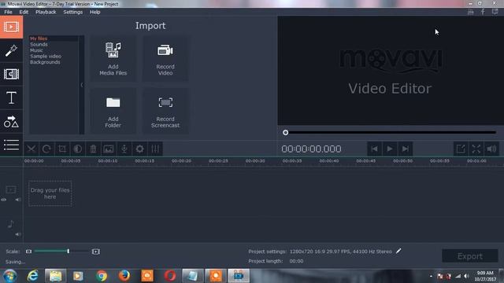The width and height of the screenshot is (504, 283).
Task: Click the Export button
Action: [469, 256]
